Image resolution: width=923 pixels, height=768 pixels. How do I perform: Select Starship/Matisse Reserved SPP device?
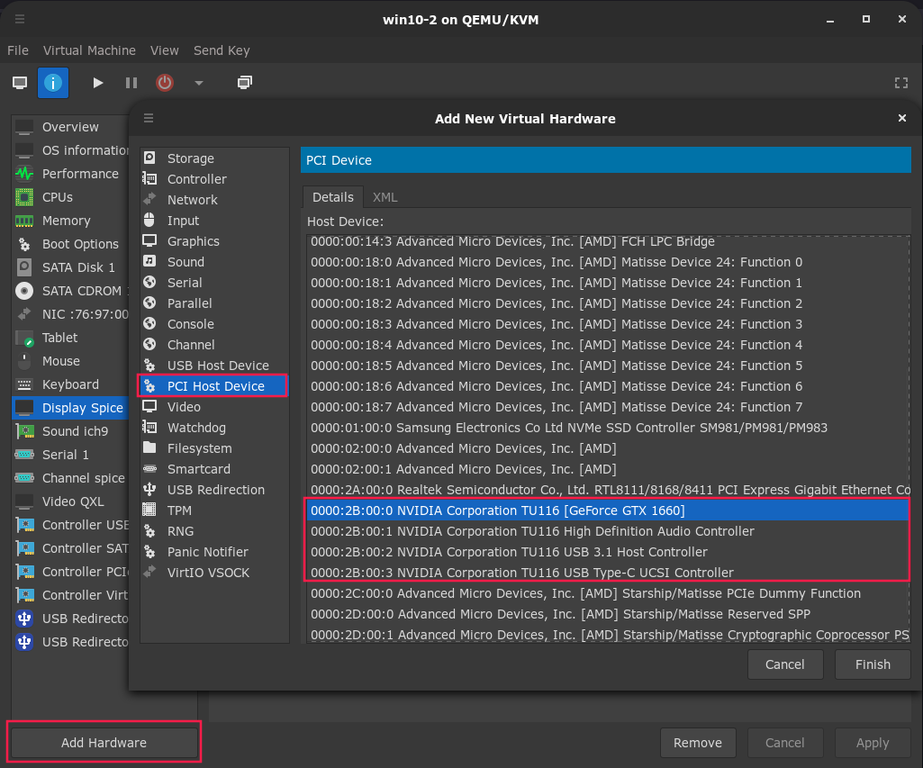pyautogui.click(x=608, y=614)
